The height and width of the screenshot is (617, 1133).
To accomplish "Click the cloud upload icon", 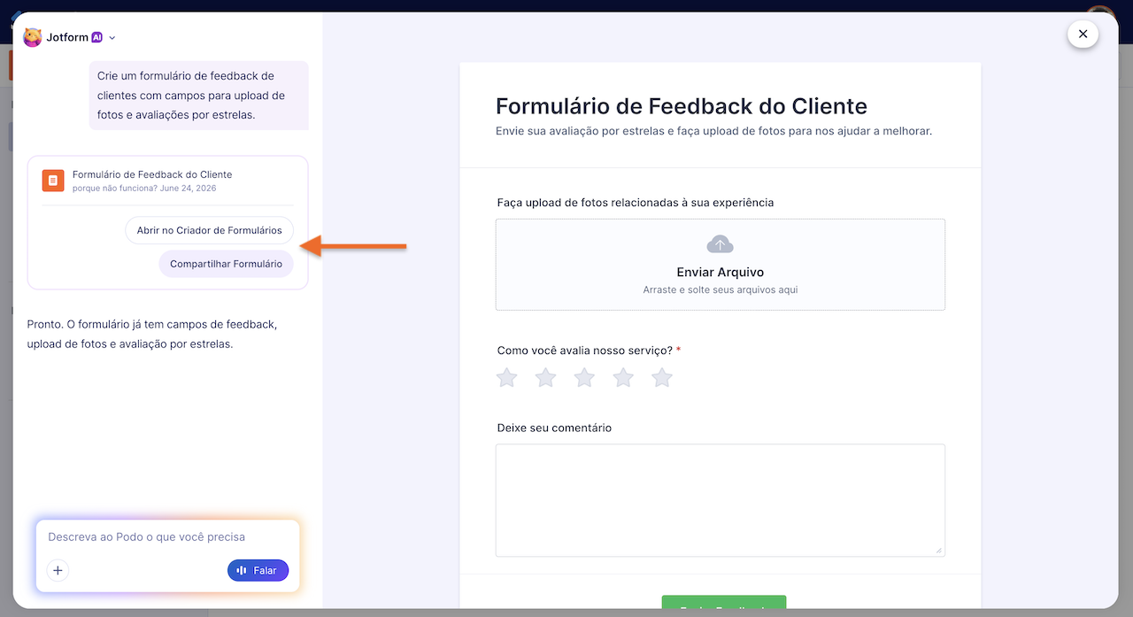I will (x=721, y=244).
